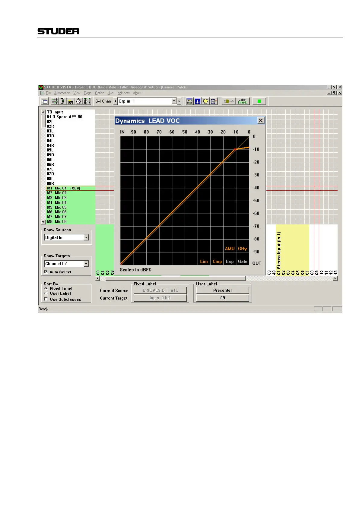359x508 pixels.
Task: Click the red threshold point on dynamics curve
Action: click(235, 149)
